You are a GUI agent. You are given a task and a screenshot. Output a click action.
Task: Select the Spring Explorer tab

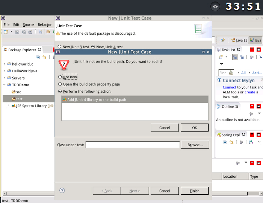pos(231,135)
